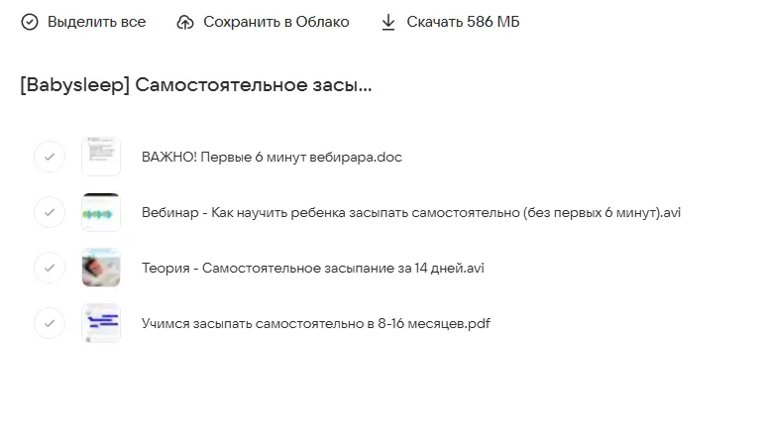Open "Теория - Самостоятельное засыпание за 14 дней.avi"

[x=312, y=268]
